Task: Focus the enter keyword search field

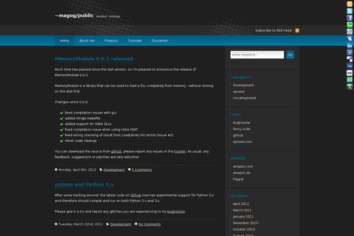Action: 257,55
